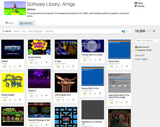Open Leisure Suit Larry thumbnail

click(119, 83)
